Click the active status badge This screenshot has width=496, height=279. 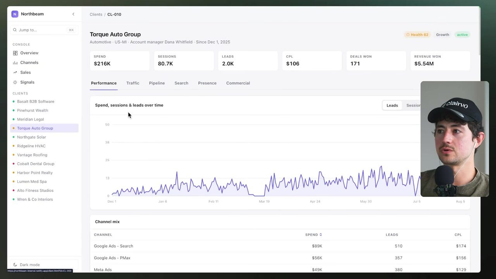tap(462, 35)
